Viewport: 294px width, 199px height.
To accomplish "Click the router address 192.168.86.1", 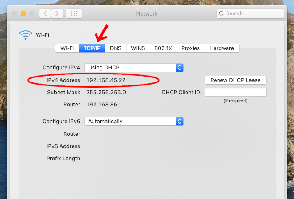I will click(104, 105).
